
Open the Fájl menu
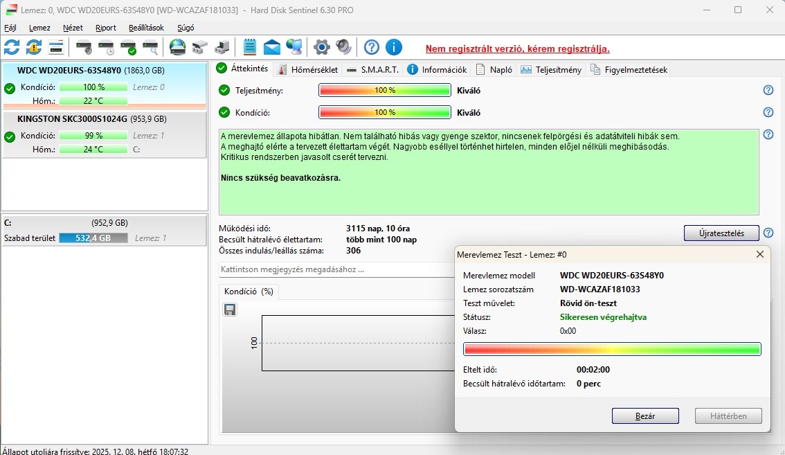point(10,28)
